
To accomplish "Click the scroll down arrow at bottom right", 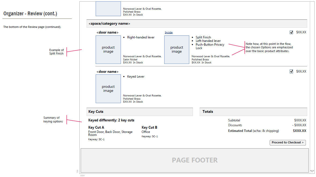I will pyautogui.click(x=312, y=171).
